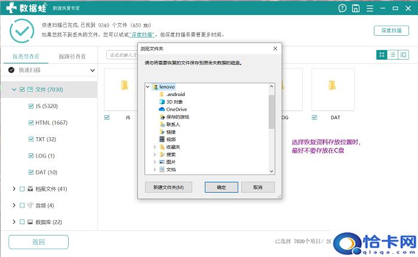Viewport: 418px width, 257px height.
Task: Collapse the 快速扫描 dropdown arrow
Action: point(93,70)
